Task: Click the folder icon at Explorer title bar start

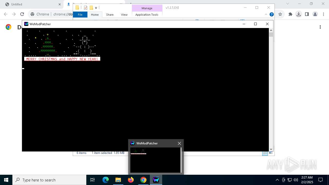Action: [x=77, y=8]
